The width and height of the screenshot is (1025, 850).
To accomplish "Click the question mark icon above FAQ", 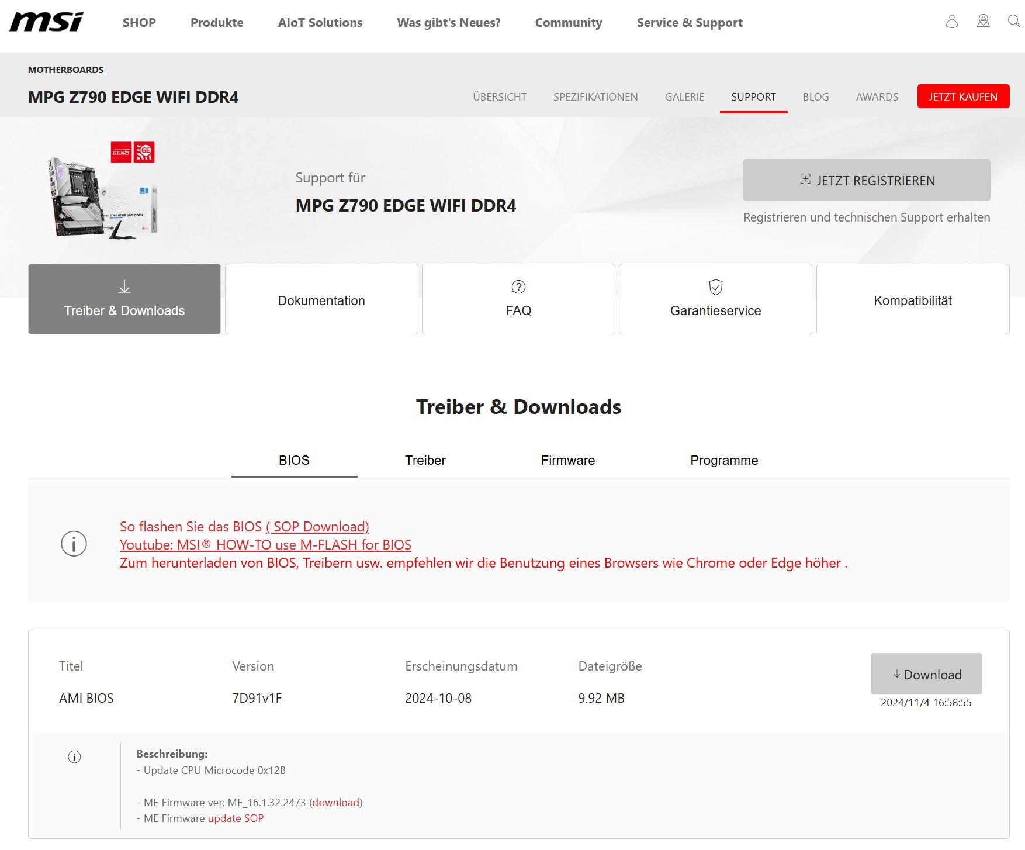I will (518, 286).
